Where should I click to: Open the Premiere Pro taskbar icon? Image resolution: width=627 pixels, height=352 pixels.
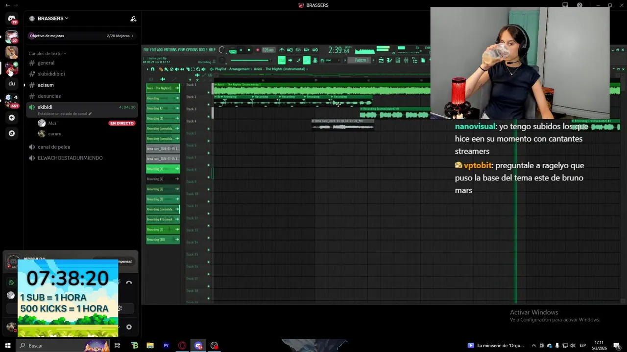point(166,346)
